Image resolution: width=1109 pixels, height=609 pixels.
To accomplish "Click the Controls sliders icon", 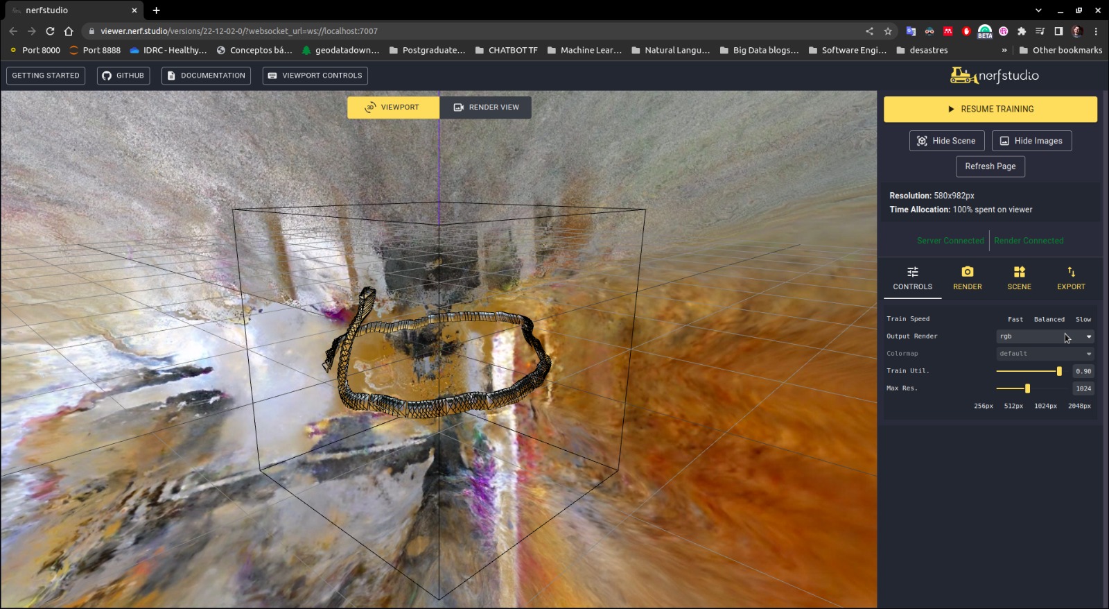I will (912, 272).
